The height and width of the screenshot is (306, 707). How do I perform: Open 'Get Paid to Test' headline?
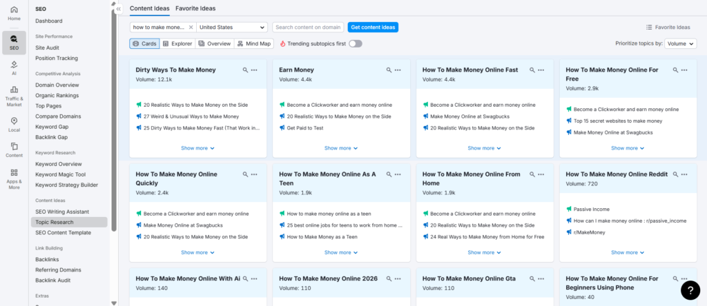click(x=305, y=127)
